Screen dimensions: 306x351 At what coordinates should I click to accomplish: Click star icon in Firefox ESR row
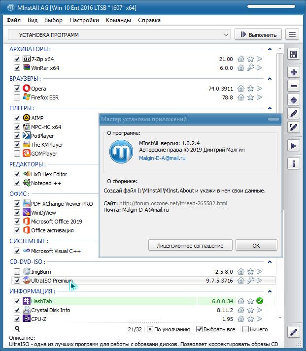click(x=250, y=97)
